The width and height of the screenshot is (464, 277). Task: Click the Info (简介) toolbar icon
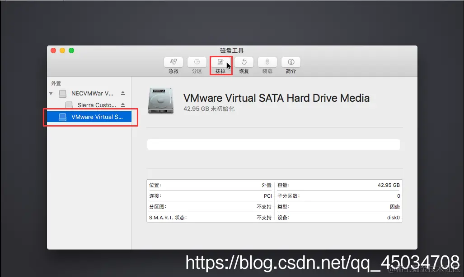(x=291, y=62)
